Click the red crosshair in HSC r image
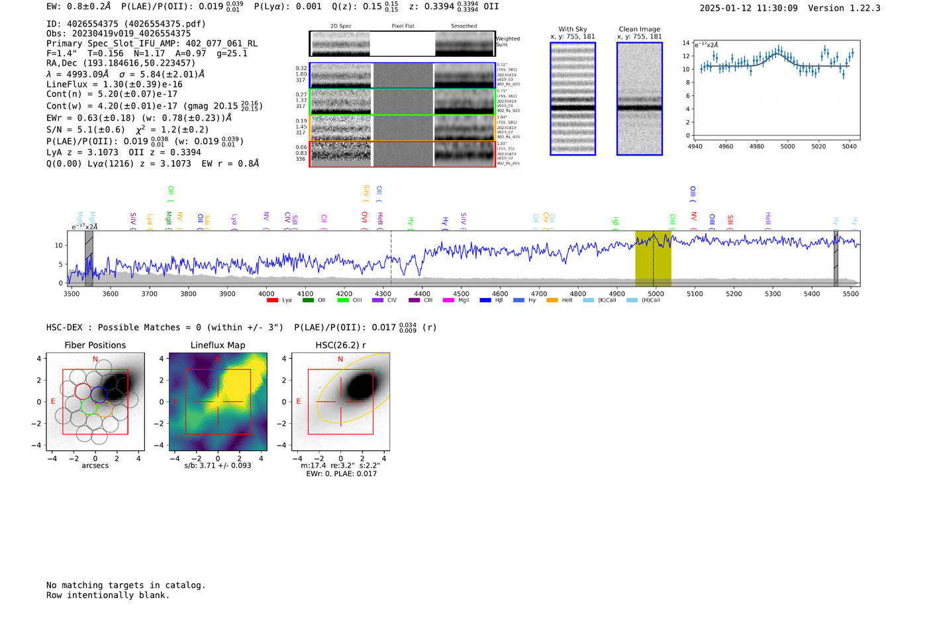 point(340,402)
